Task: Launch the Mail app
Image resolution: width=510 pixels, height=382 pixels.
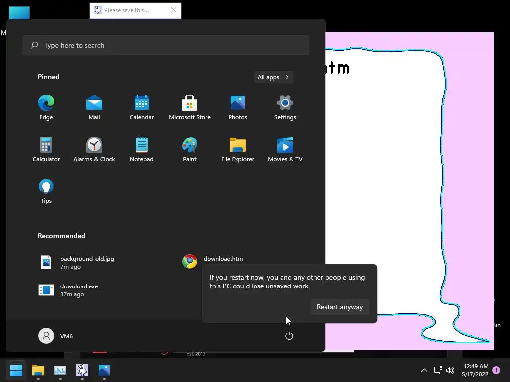Action: [94, 108]
